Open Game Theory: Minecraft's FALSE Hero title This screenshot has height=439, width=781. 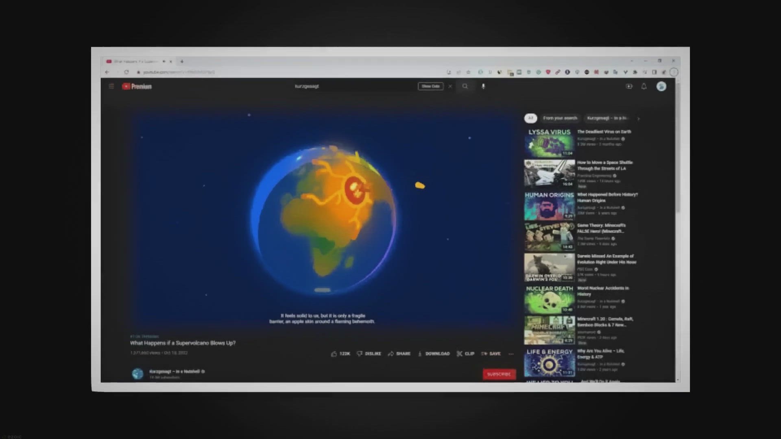coord(601,228)
